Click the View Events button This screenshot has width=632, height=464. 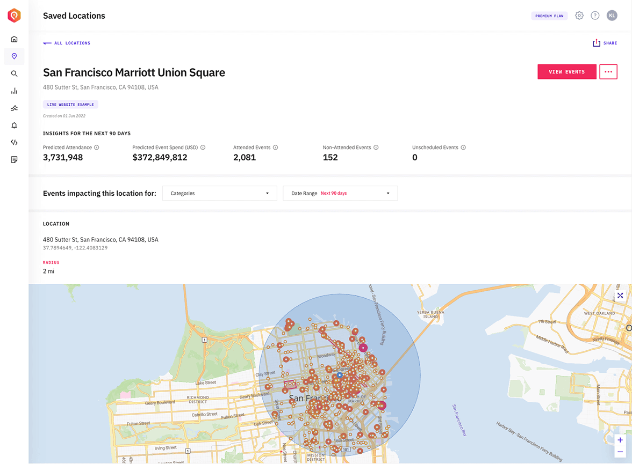click(x=566, y=72)
